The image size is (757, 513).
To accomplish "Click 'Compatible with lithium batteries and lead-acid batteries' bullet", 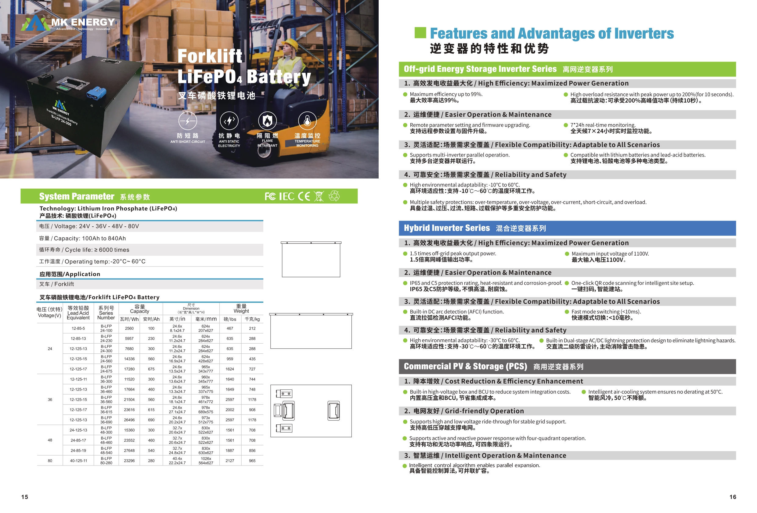I will pos(638,155).
